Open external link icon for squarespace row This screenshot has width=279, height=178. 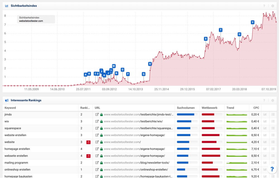pyautogui.click(x=97, y=128)
